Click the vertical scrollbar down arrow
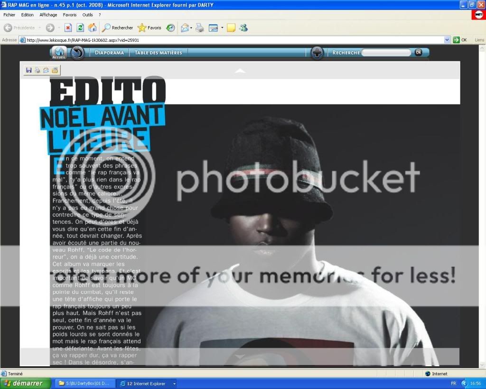 482,365
